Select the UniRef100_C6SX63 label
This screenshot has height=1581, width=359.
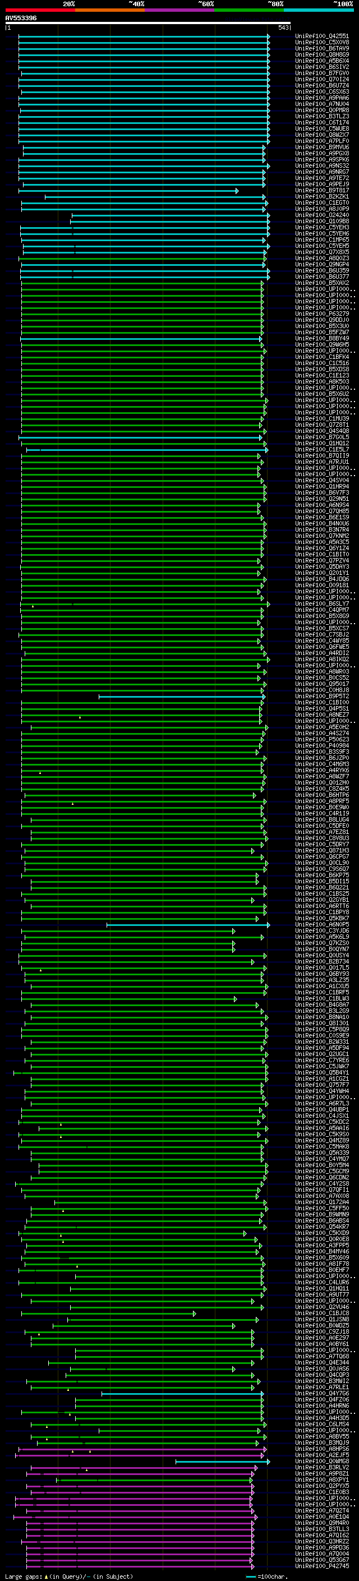321,91
